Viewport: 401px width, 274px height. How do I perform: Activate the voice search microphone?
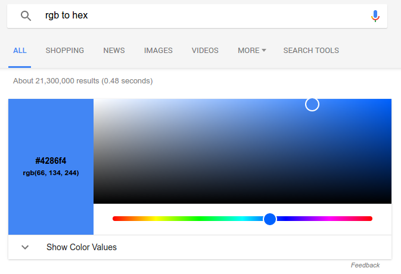pyautogui.click(x=375, y=16)
